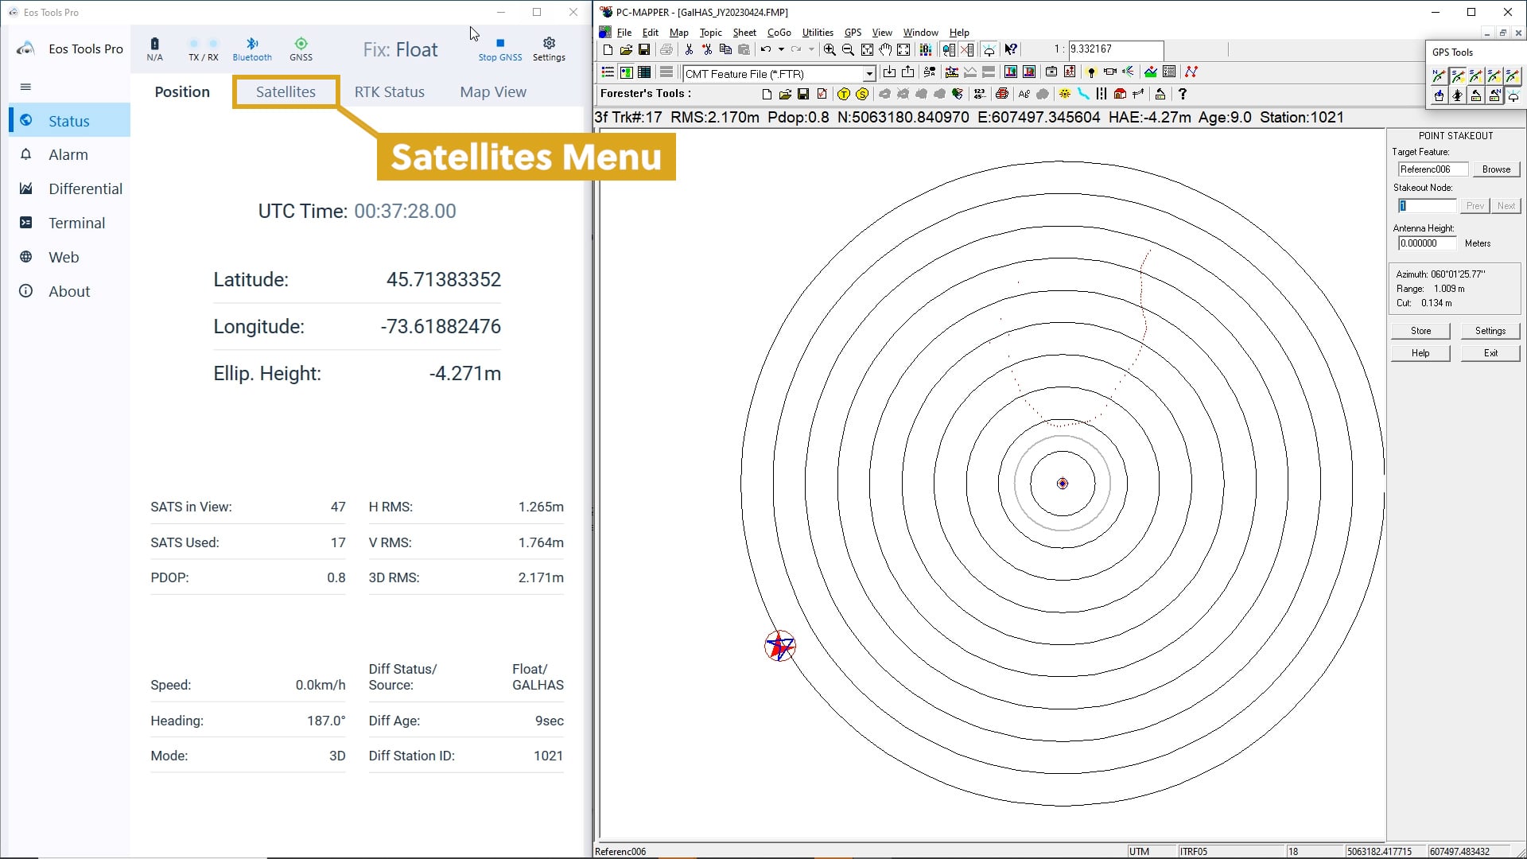Open the About sidebar item

click(69, 291)
